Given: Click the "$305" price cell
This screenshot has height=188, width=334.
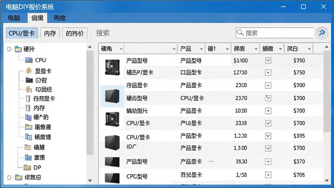Looking at the screenshot, I should (x=299, y=136).
